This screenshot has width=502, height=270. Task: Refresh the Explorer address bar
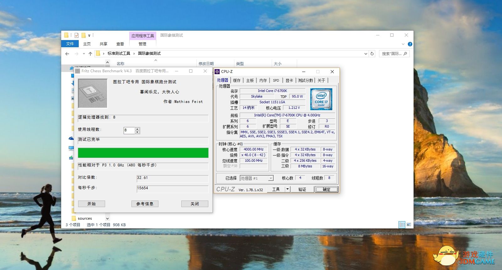(372, 54)
